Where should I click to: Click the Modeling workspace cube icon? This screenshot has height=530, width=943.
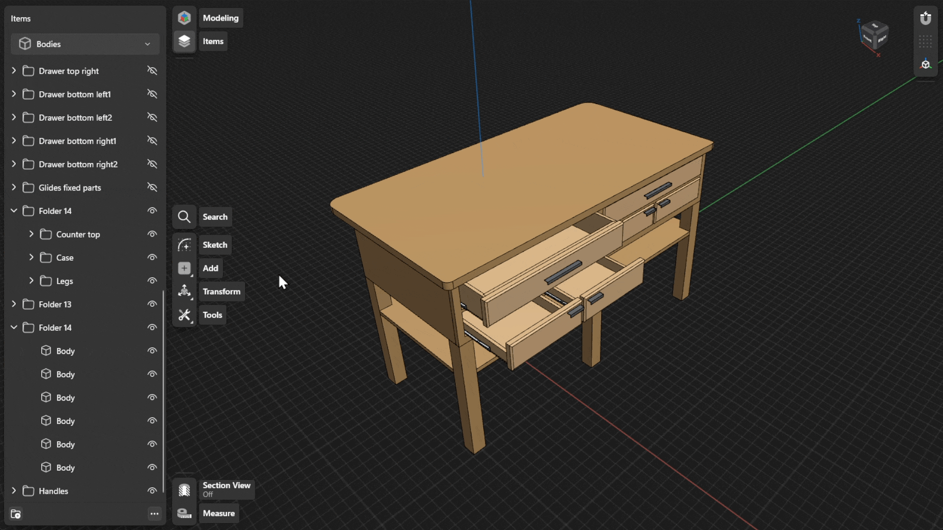click(184, 18)
